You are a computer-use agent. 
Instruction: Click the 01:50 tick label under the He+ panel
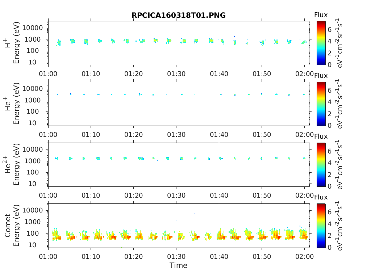[262, 135]
